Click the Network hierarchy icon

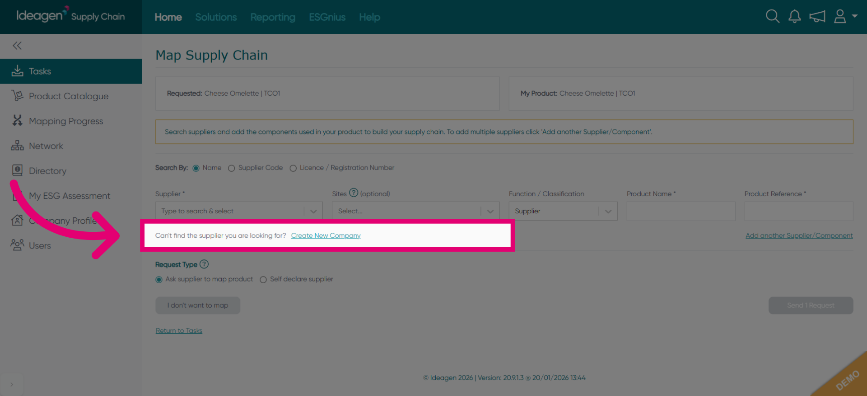click(17, 146)
